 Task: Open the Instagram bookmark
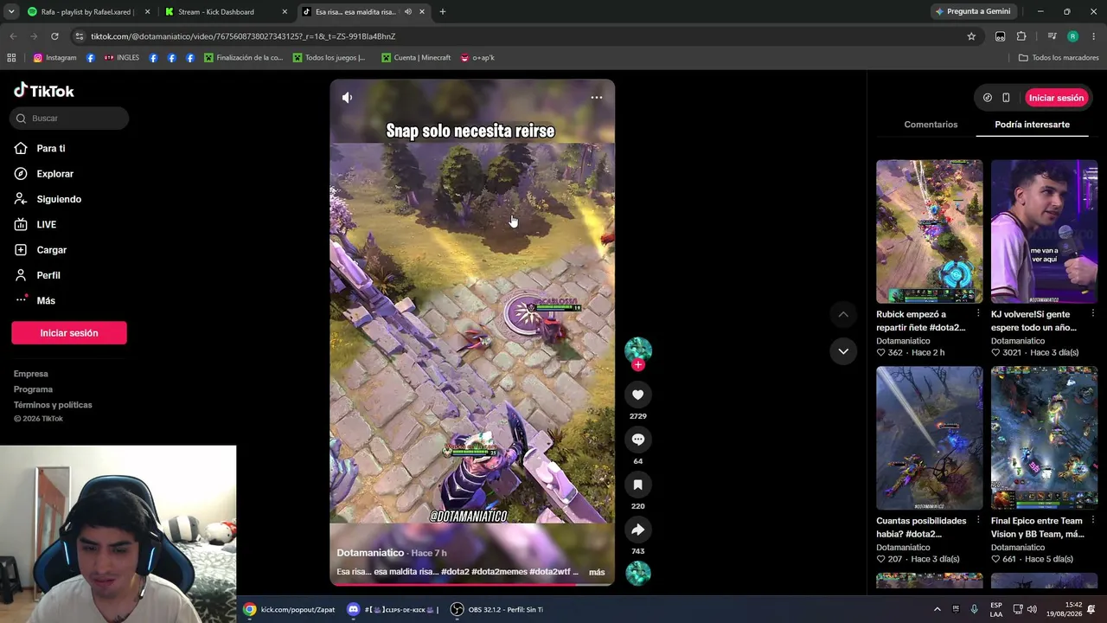54,58
